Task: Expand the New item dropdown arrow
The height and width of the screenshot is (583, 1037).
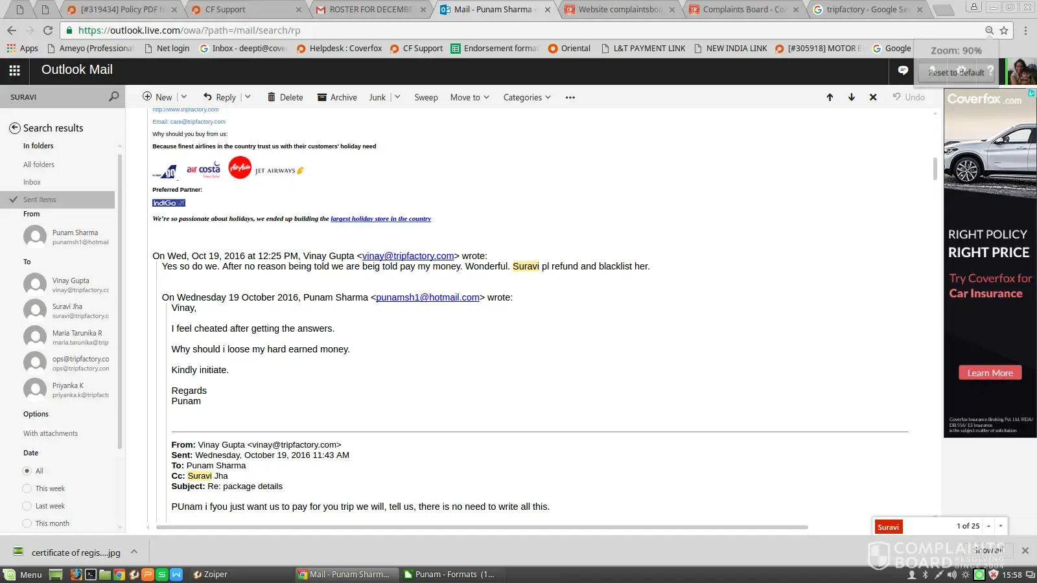Action: (x=184, y=97)
